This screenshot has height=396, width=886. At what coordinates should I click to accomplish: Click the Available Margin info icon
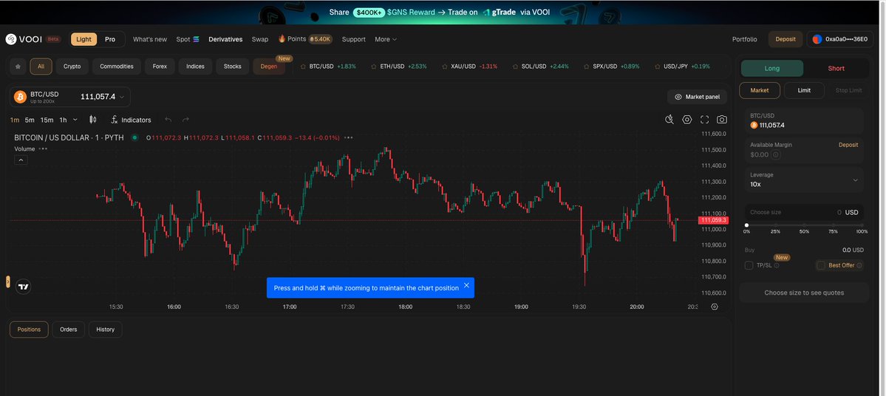775,155
